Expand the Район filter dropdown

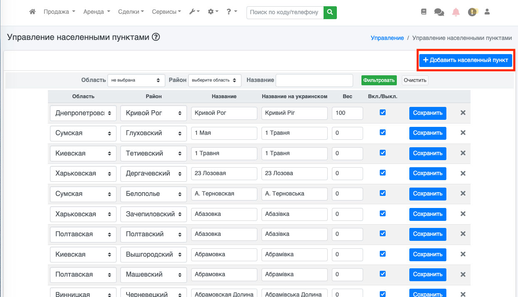[214, 80]
